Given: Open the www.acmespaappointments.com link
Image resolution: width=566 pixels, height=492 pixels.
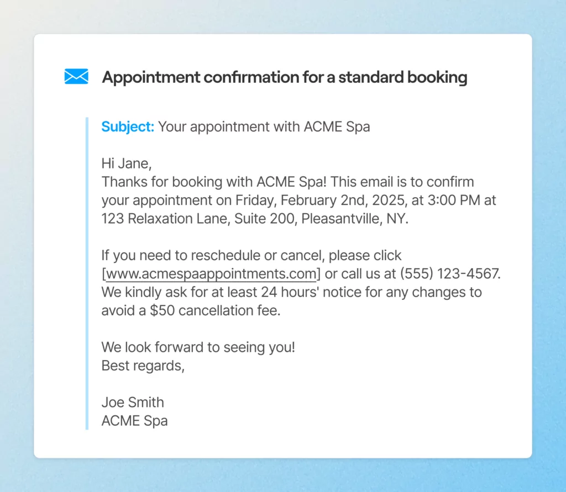Looking at the screenshot, I should [x=211, y=274].
